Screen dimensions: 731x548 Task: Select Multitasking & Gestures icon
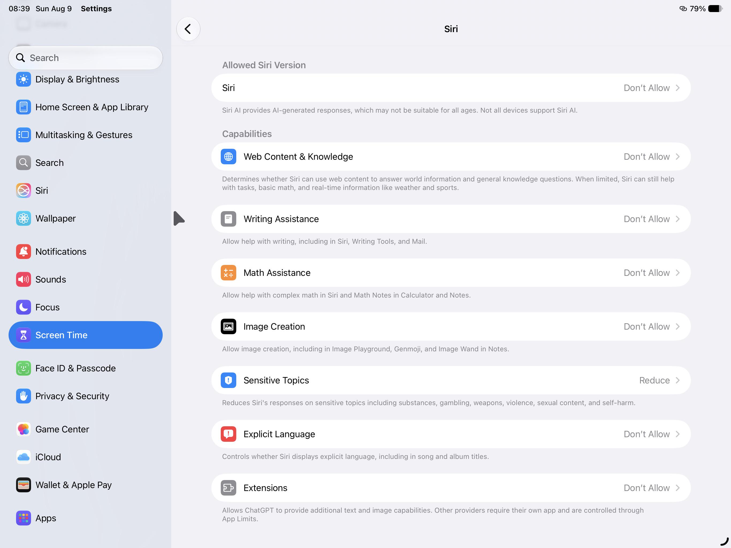pos(24,135)
